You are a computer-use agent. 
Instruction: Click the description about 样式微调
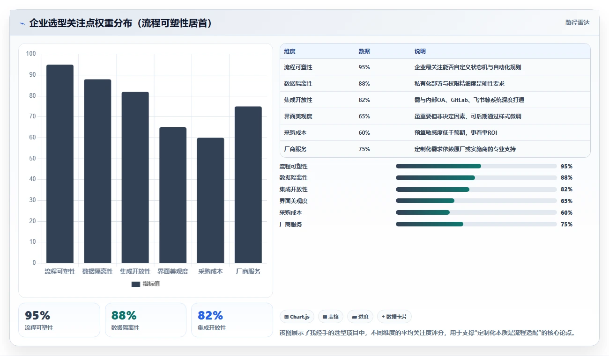[468, 116]
